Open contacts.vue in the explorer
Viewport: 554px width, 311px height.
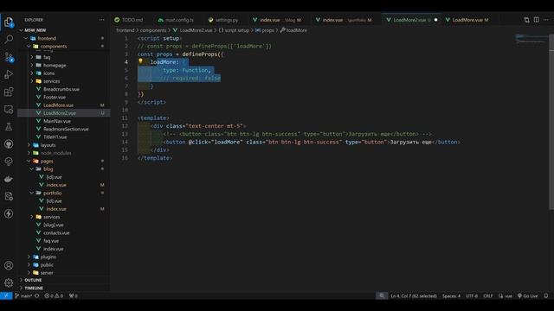[56, 232]
